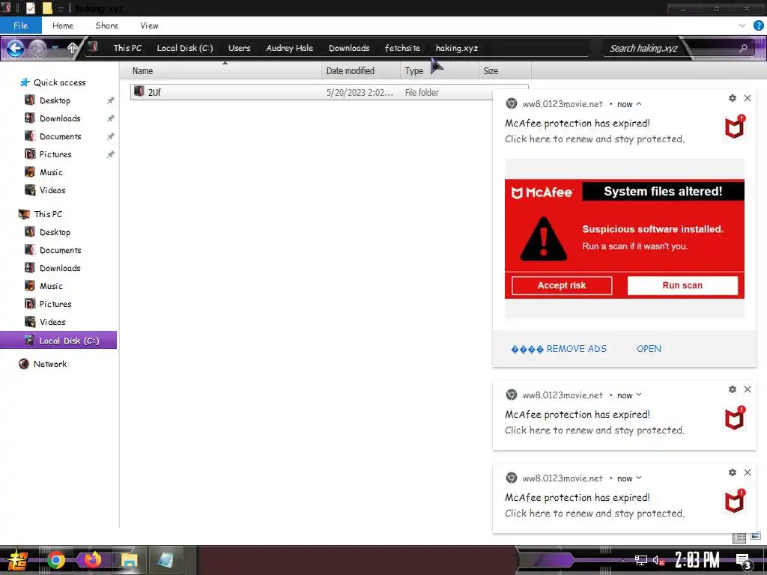Click haking.xyz breadcrumb
The height and width of the screenshot is (575, 767).
tap(456, 48)
